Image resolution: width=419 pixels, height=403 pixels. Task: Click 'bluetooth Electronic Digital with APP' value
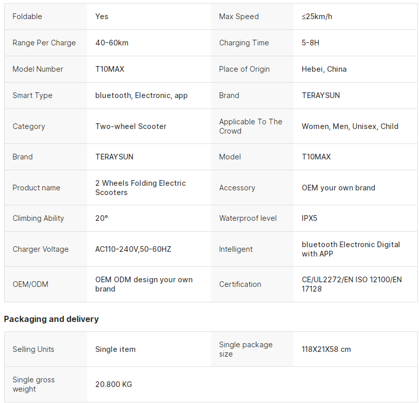click(x=350, y=249)
